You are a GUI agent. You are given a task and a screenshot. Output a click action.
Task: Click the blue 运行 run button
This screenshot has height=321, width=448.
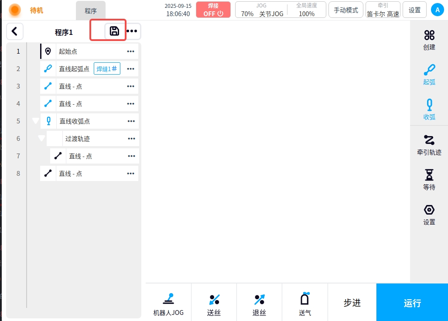(x=412, y=303)
